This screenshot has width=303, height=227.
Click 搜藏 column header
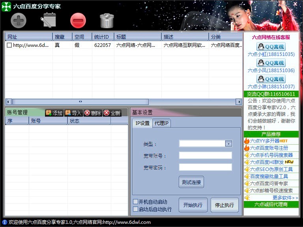(62, 37)
